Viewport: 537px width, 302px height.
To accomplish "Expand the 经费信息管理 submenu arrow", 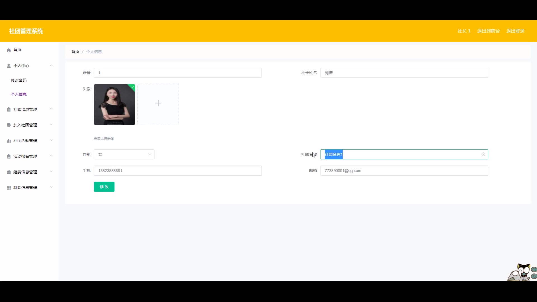I will tap(51, 172).
